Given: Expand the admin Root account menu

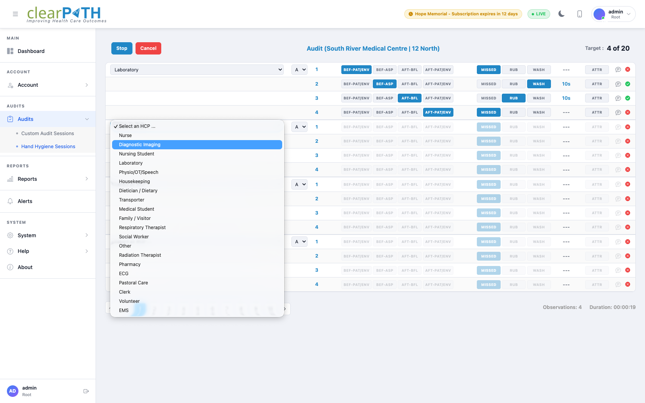Looking at the screenshot, I should tap(629, 14).
